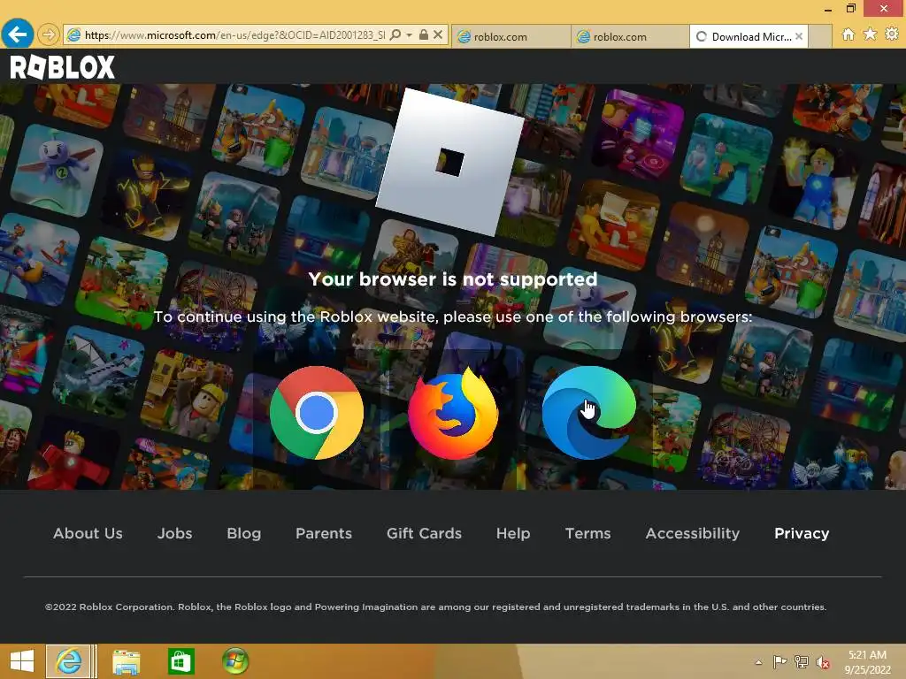The height and width of the screenshot is (679, 906).
Task: Click the ©2022 Roblox Corporation copyright text
Action: (435, 607)
